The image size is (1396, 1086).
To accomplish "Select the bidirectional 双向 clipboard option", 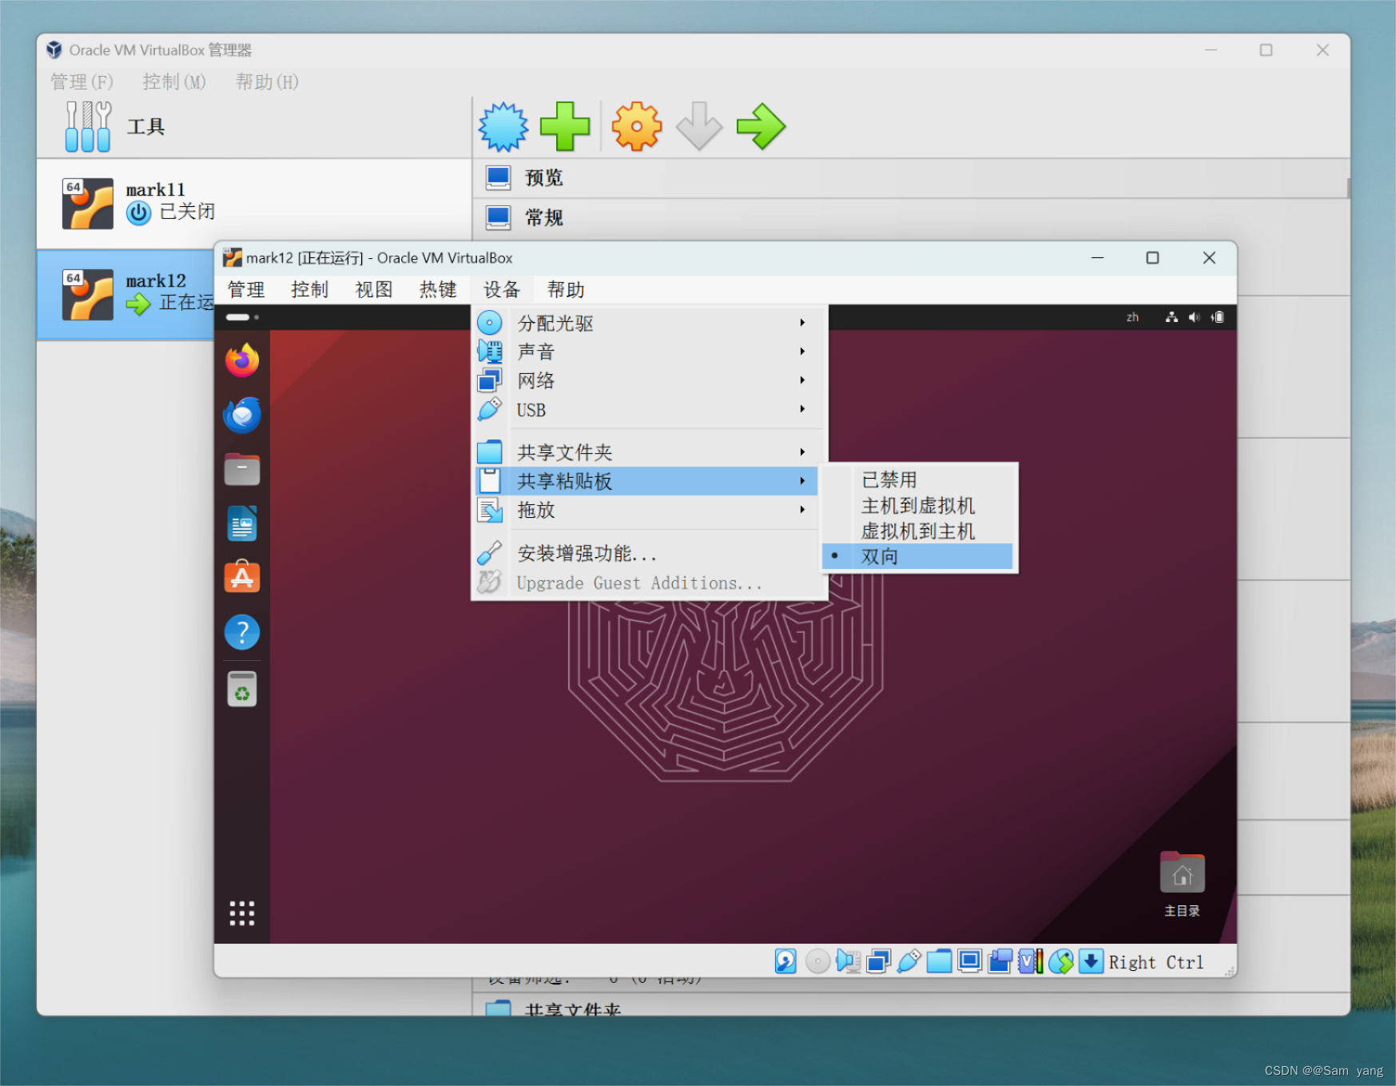I will pyautogui.click(x=917, y=556).
